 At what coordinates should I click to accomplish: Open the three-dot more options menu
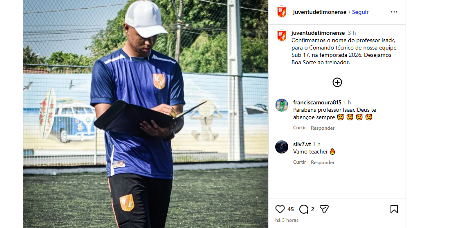(394, 12)
